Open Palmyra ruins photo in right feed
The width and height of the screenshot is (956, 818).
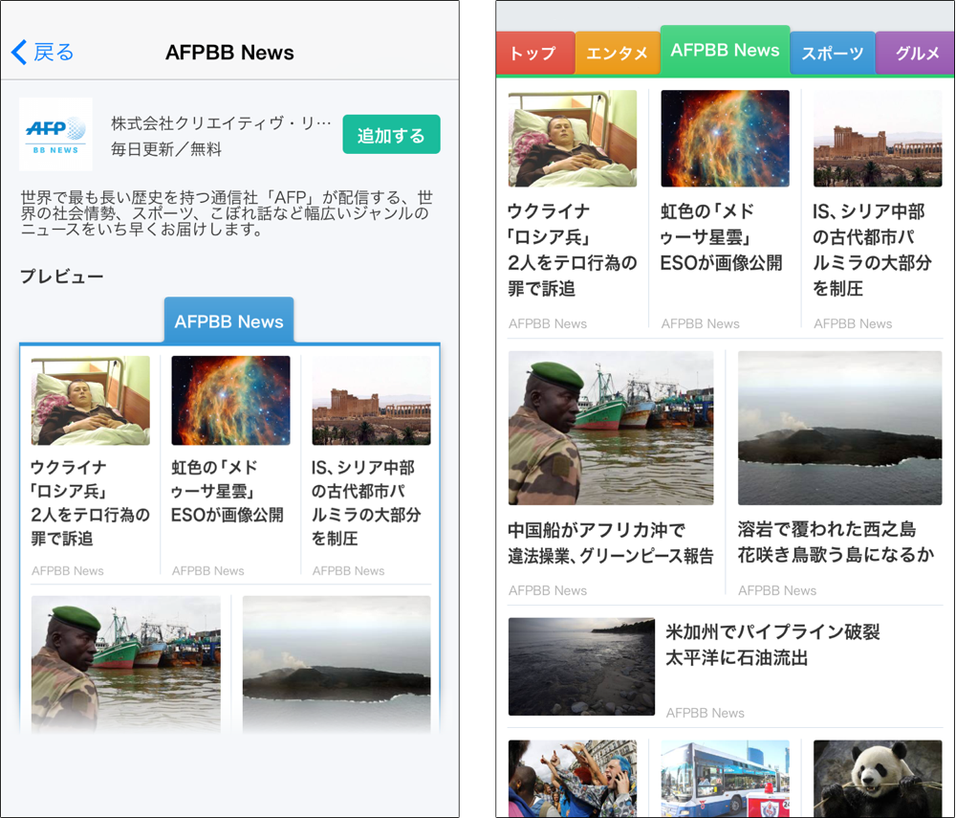(x=878, y=139)
